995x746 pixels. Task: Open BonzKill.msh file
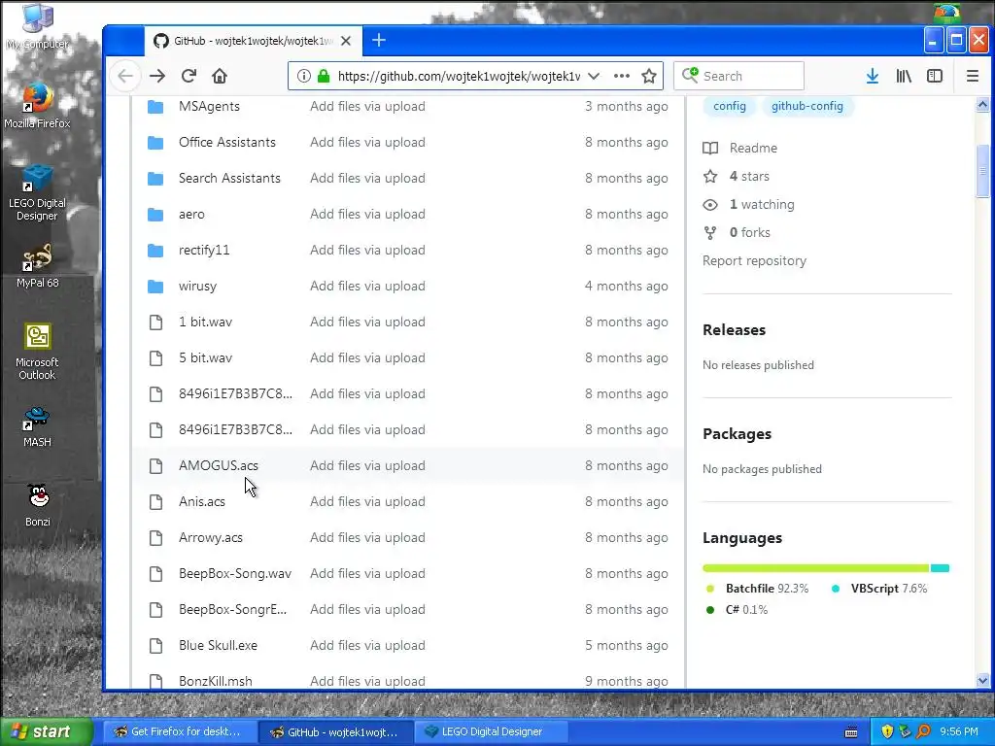point(216,681)
